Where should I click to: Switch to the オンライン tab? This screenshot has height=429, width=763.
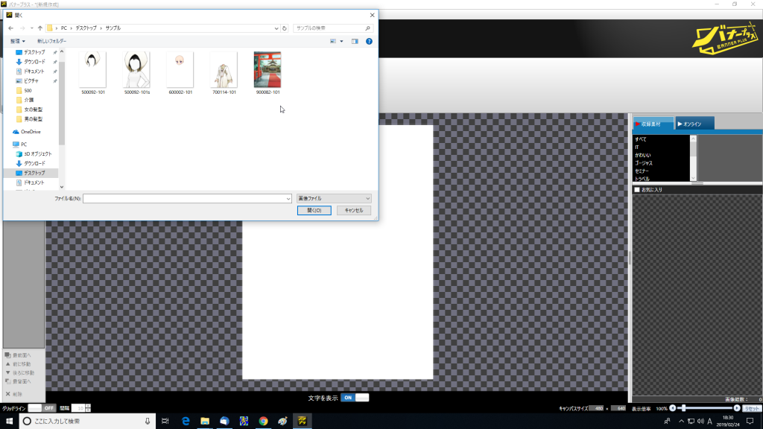click(694, 124)
